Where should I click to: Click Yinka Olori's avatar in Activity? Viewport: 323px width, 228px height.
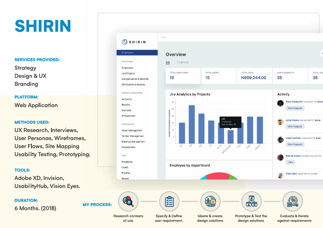pos(280,176)
